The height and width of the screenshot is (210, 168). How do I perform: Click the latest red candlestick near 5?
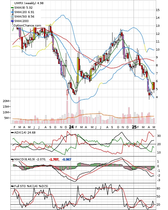tap(154, 86)
